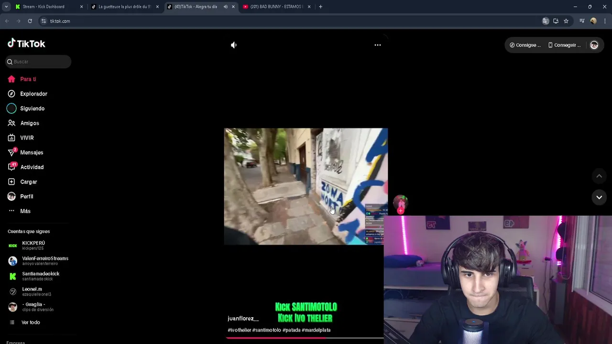This screenshot has height=344, width=612.
Task: Close the BAD BUNNY tab
Action: 309,7
